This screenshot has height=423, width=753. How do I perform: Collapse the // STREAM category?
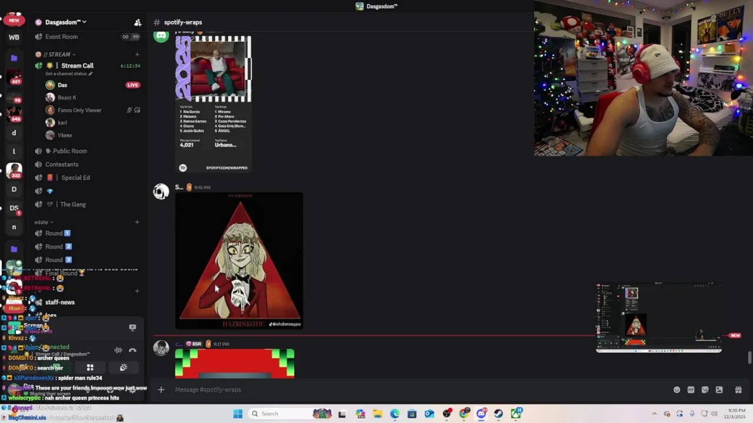(x=56, y=54)
